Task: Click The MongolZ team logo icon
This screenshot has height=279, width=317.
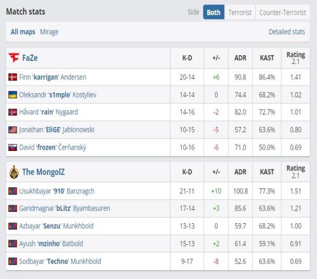Action: pos(14,172)
